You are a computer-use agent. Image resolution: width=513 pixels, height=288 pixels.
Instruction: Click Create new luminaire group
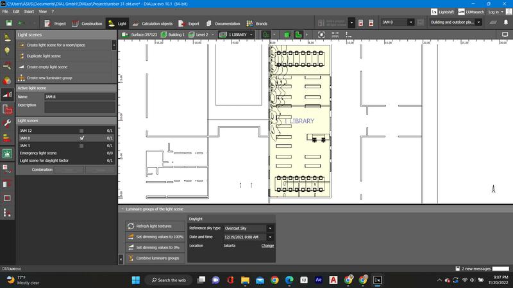point(65,78)
